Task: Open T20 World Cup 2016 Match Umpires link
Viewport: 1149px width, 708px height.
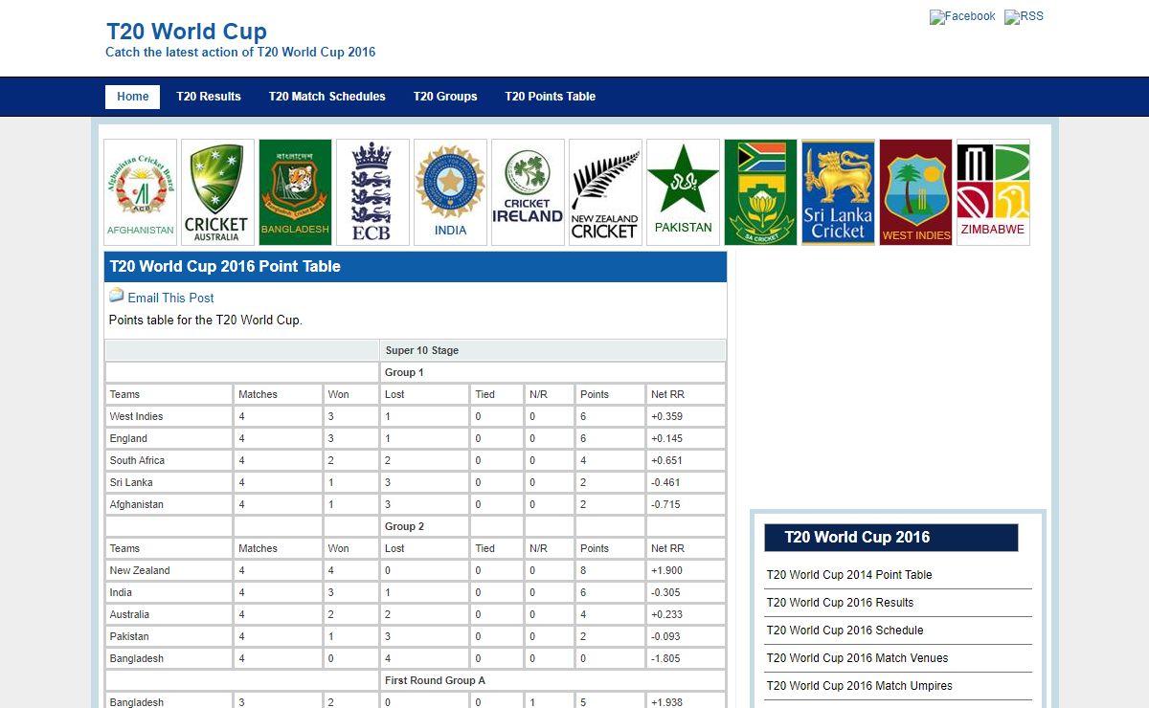Action: click(x=859, y=686)
